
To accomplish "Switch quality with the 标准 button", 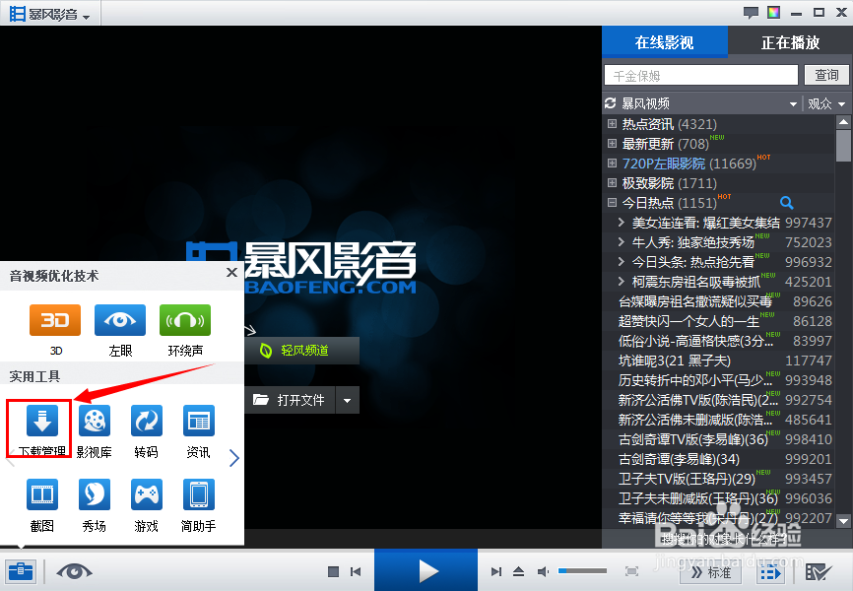I will 710,572.
